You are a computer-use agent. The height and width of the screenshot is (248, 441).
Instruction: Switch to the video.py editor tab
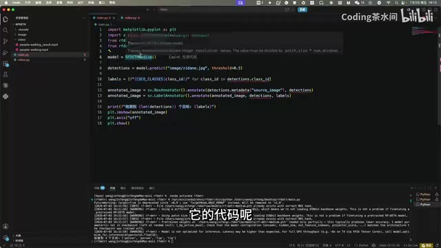click(x=130, y=18)
